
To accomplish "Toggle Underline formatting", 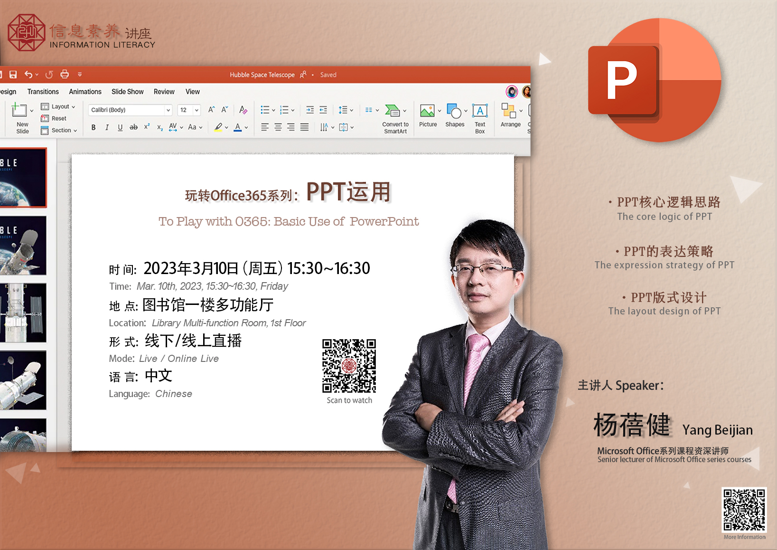I will (x=120, y=127).
